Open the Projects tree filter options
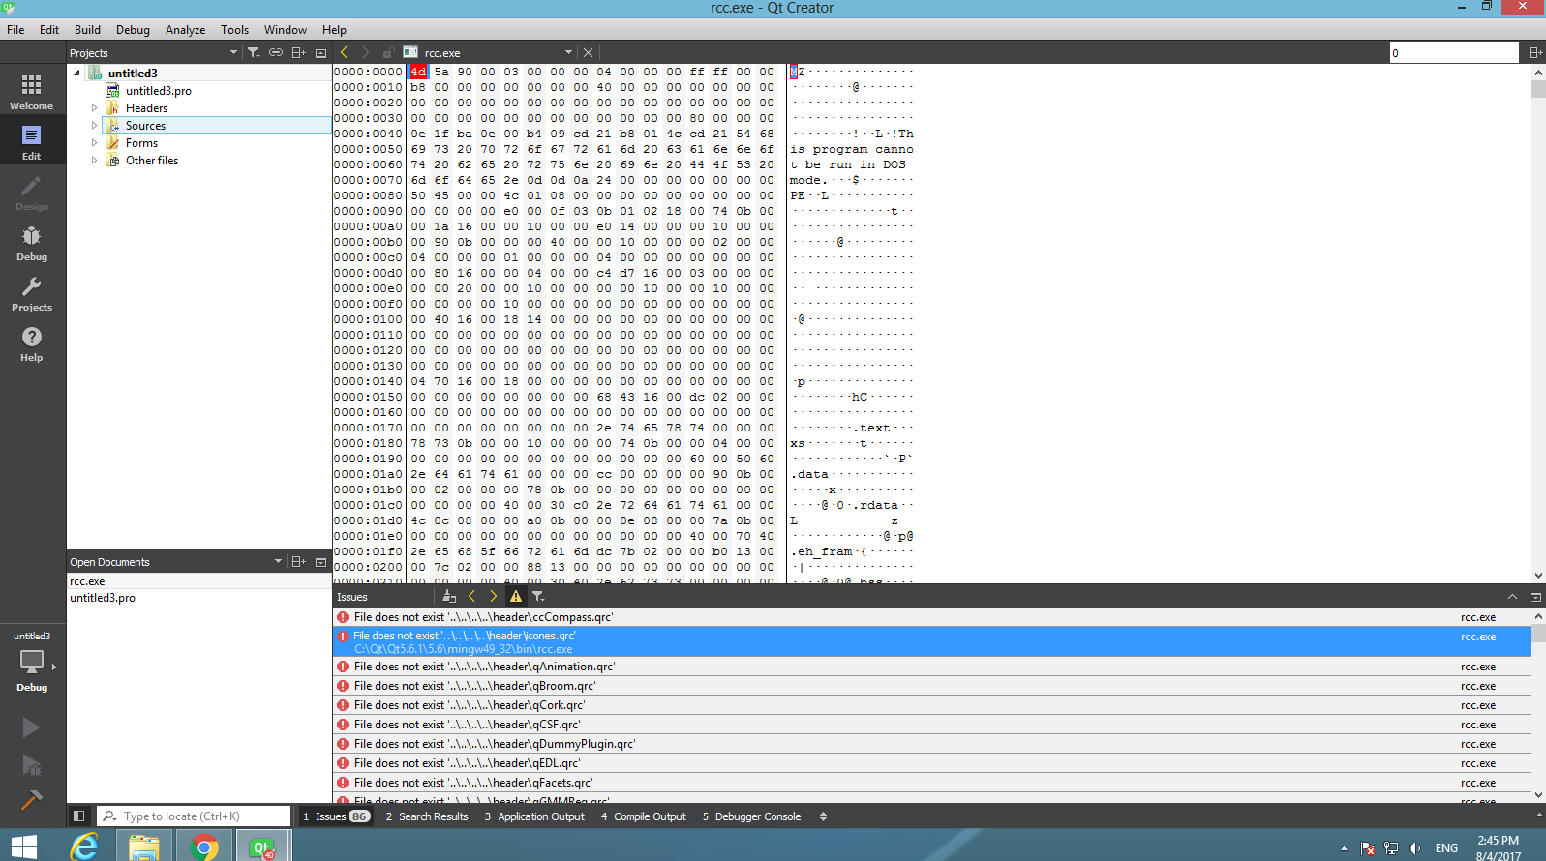Screen dimensions: 1546x861 click(x=254, y=52)
